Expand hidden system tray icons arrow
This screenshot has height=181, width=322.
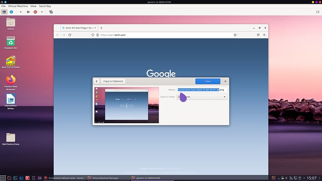tap(304, 178)
